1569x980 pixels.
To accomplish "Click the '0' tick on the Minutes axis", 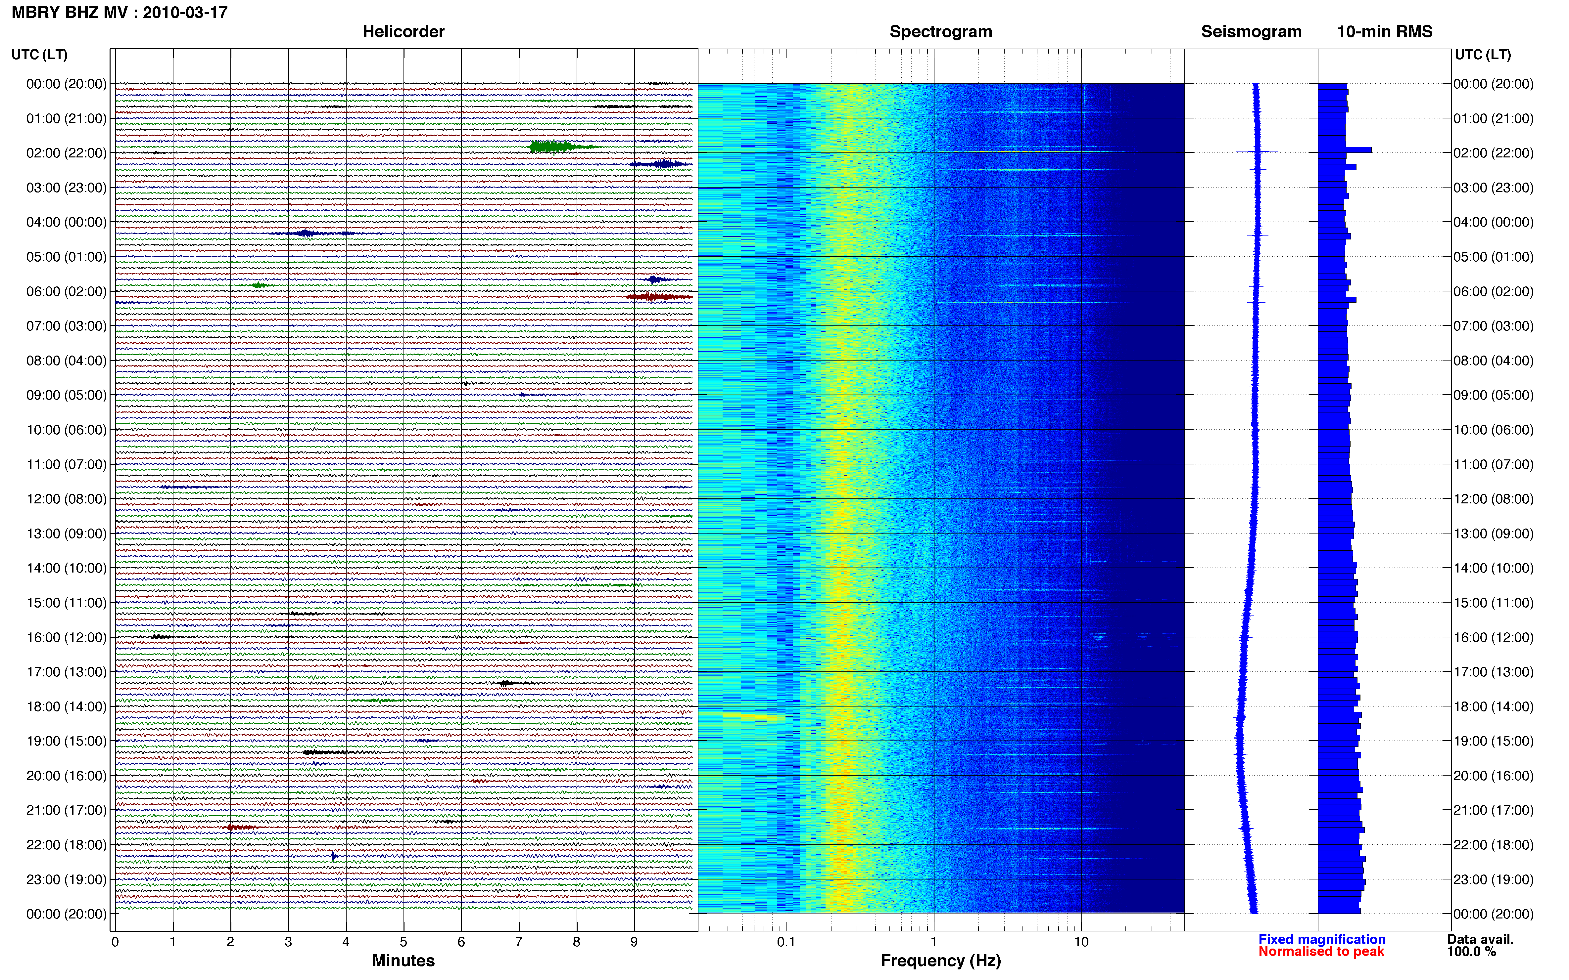I will (115, 942).
